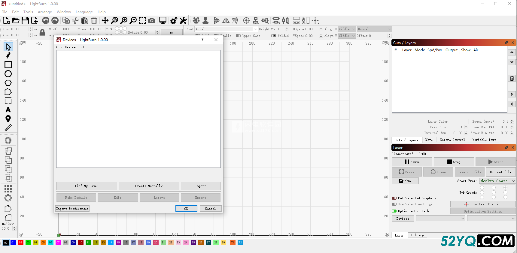Open the Settings gears icon
The height and width of the screenshot is (253, 517).
click(x=174, y=20)
